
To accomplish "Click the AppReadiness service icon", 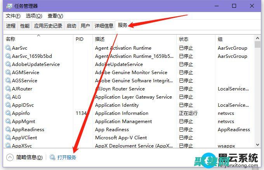I will (x=8, y=130).
